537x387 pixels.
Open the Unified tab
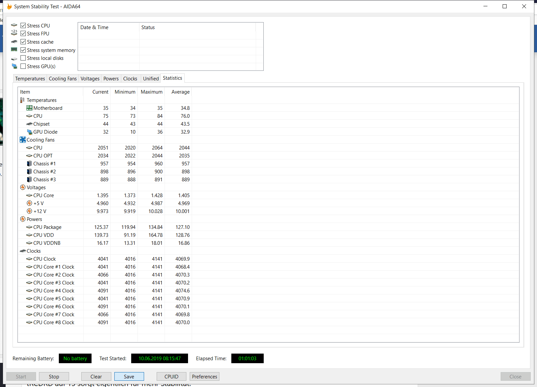151,78
